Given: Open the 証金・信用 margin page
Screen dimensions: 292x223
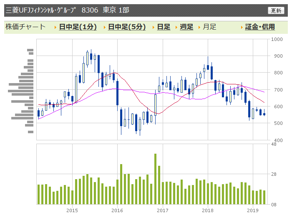Looking at the screenshot, I should 260,27.
